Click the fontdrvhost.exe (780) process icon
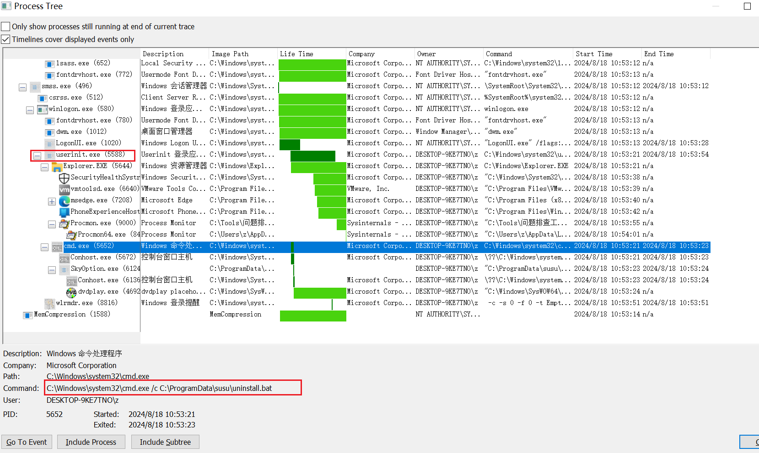This screenshot has height=453, width=759. pyautogui.click(x=50, y=121)
